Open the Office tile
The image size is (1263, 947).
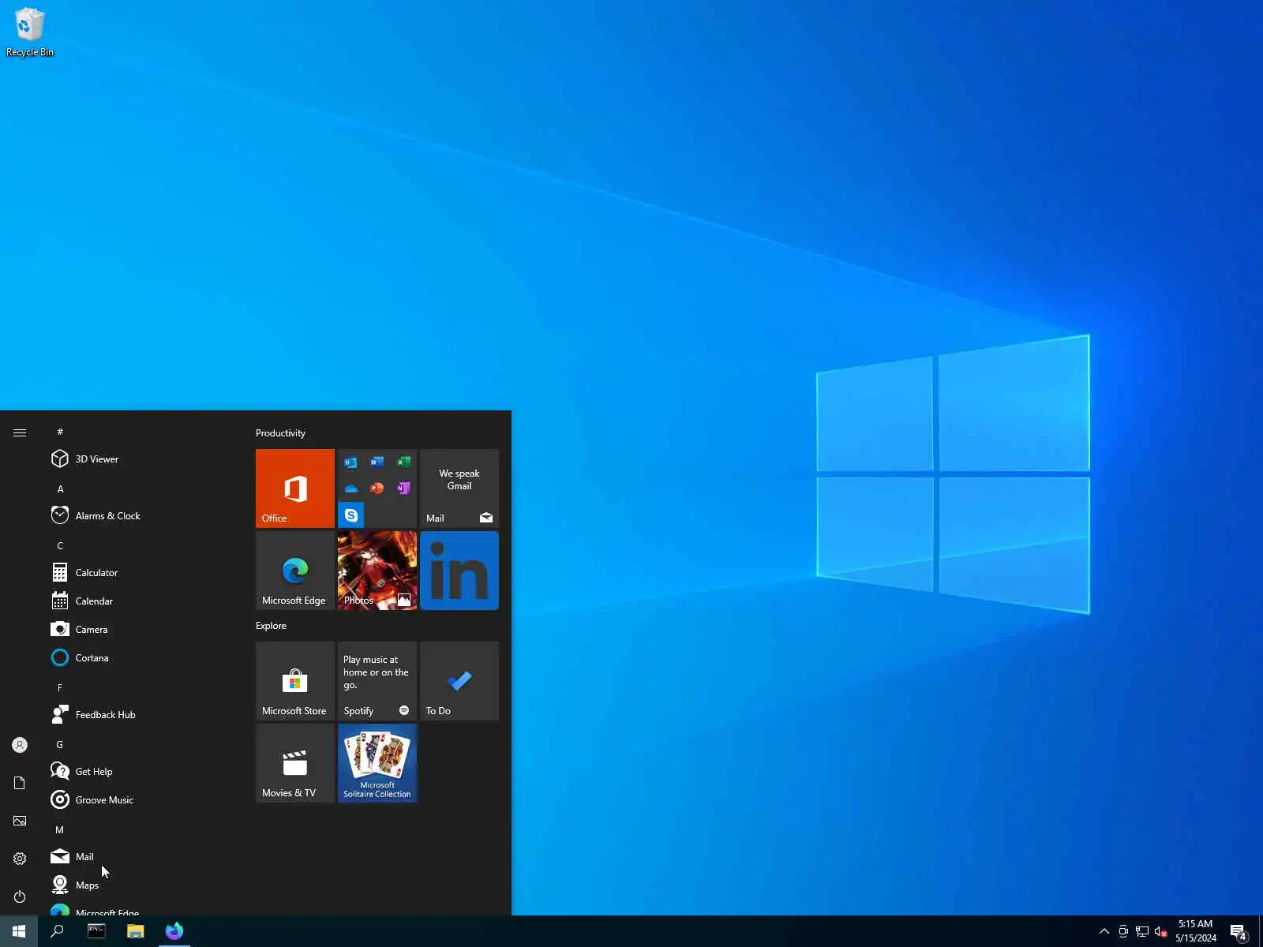pos(295,488)
